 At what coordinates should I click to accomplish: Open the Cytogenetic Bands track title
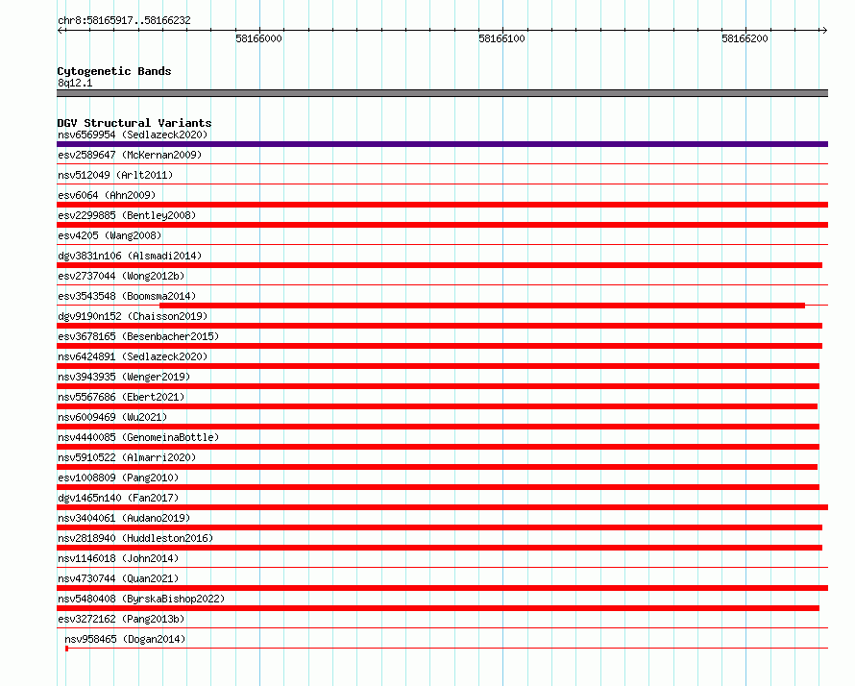click(x=114, y=71)
